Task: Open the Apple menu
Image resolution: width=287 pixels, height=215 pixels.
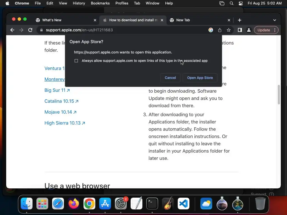Action: (x=7, y=3)
